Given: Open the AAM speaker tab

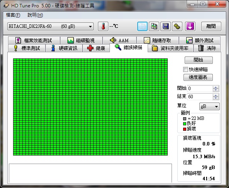Looking at the screenshot, I should 120,40.
